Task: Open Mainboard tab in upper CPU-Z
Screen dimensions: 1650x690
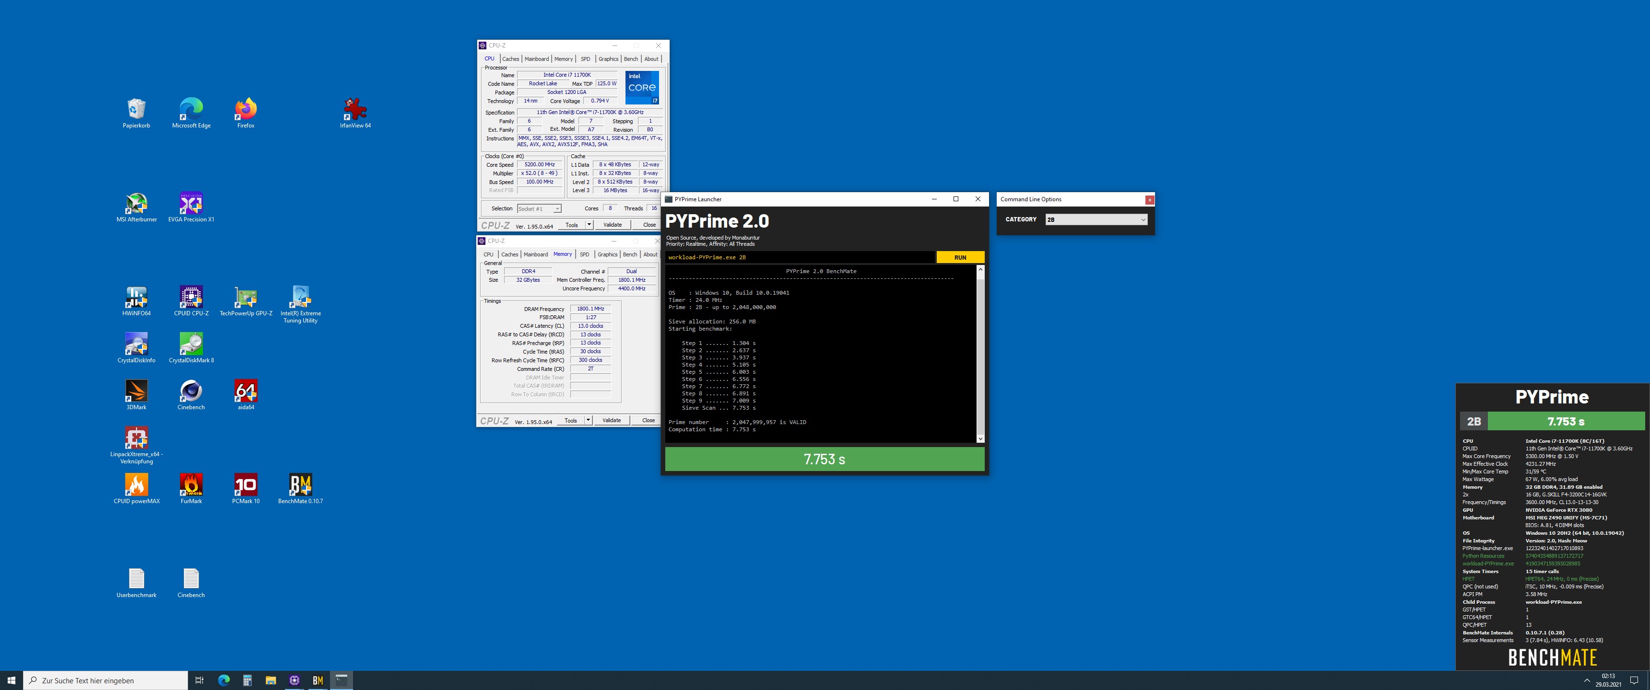Action: (537, 59)
